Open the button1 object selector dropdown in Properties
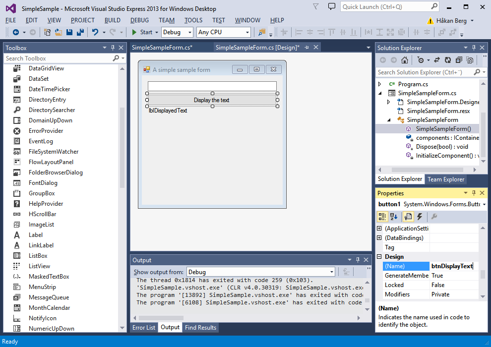Image resolution: width=491 pixels, height=347 pixels. pyautogui.click(x=484, y=204)
